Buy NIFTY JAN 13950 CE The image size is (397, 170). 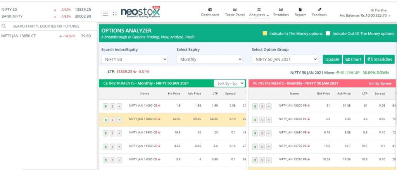pyautogui.click(x=105, y=146)
